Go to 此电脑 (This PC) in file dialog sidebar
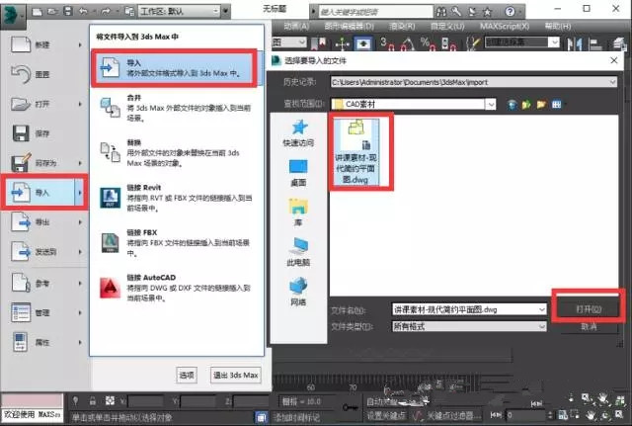The width and height of the screenshot is (632, 426). (298, 252)
